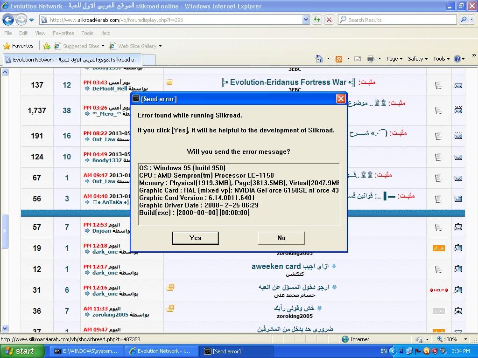
Task: Click DeMooN_Hell last poster link
Action: pos(110,89)
